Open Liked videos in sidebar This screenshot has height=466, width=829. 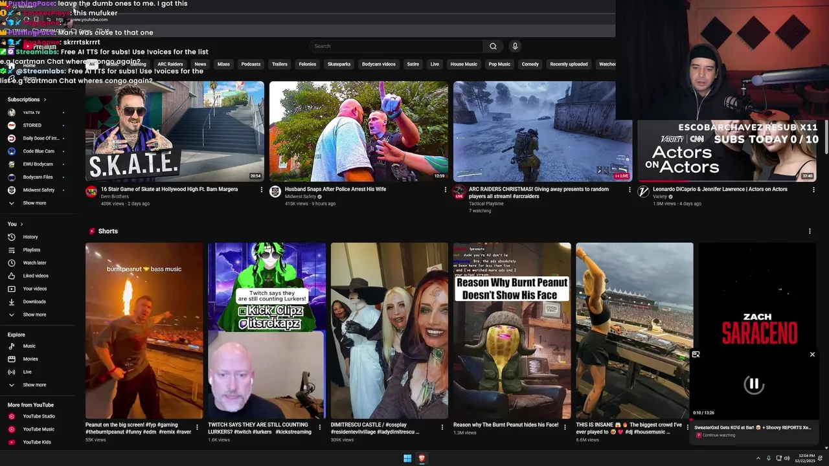(36, 276)
